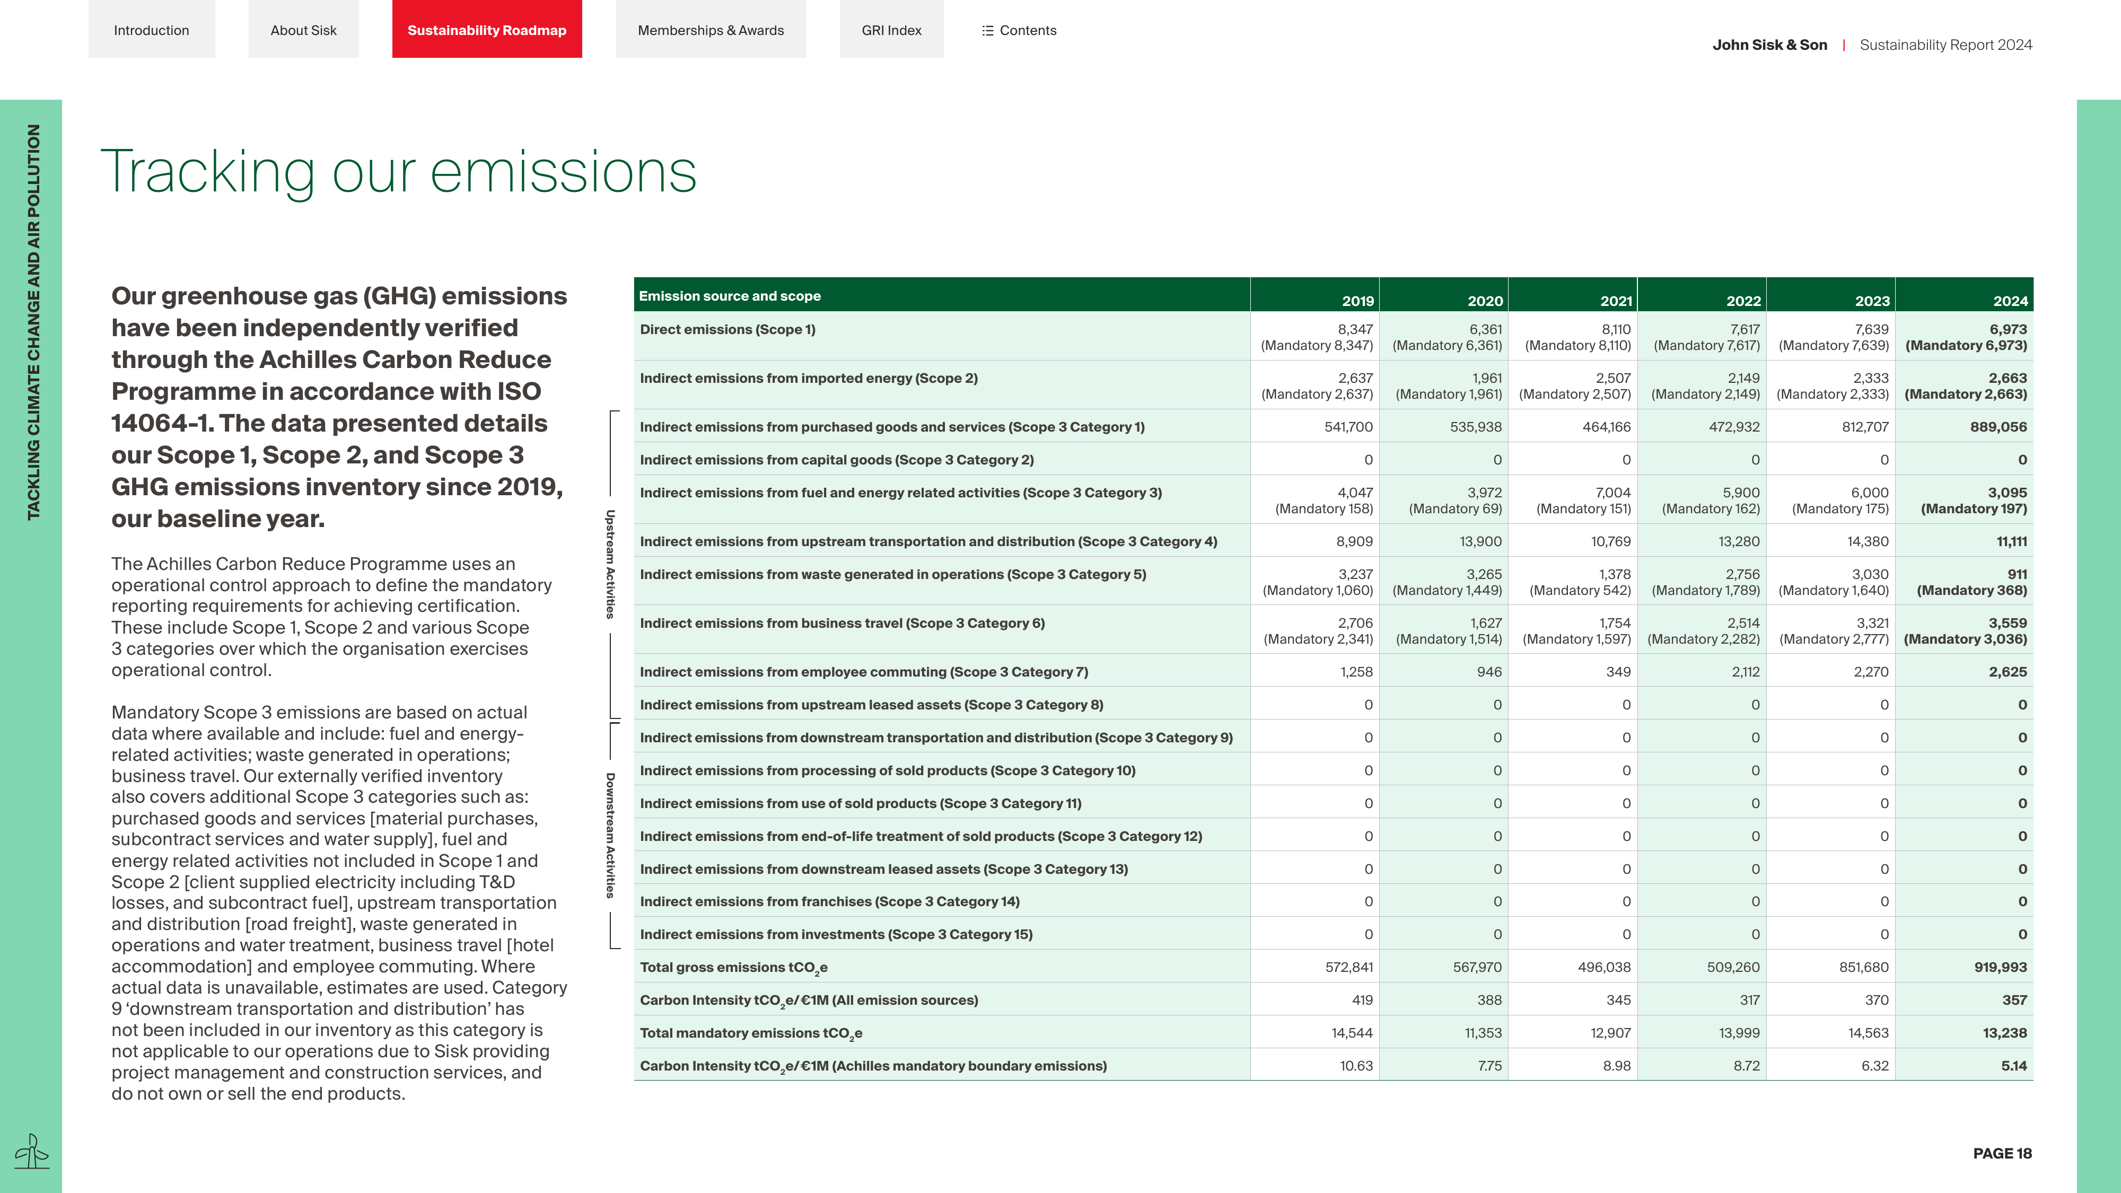2121x1193 pixels.
Task: Click the vertical Tackling Climate Change sidebar label
Action: tap(34, 322)
